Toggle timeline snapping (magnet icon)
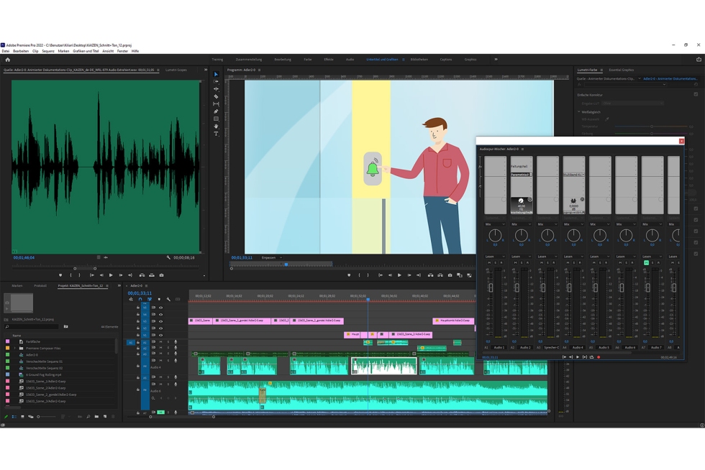Image resolution: width=705 pixels, height=470 pixels. pyautogui.click(x=140, y=300)
